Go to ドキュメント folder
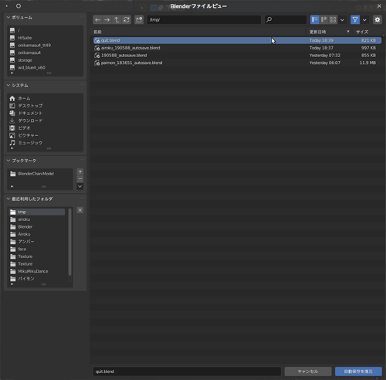 [x=45, y=114]
